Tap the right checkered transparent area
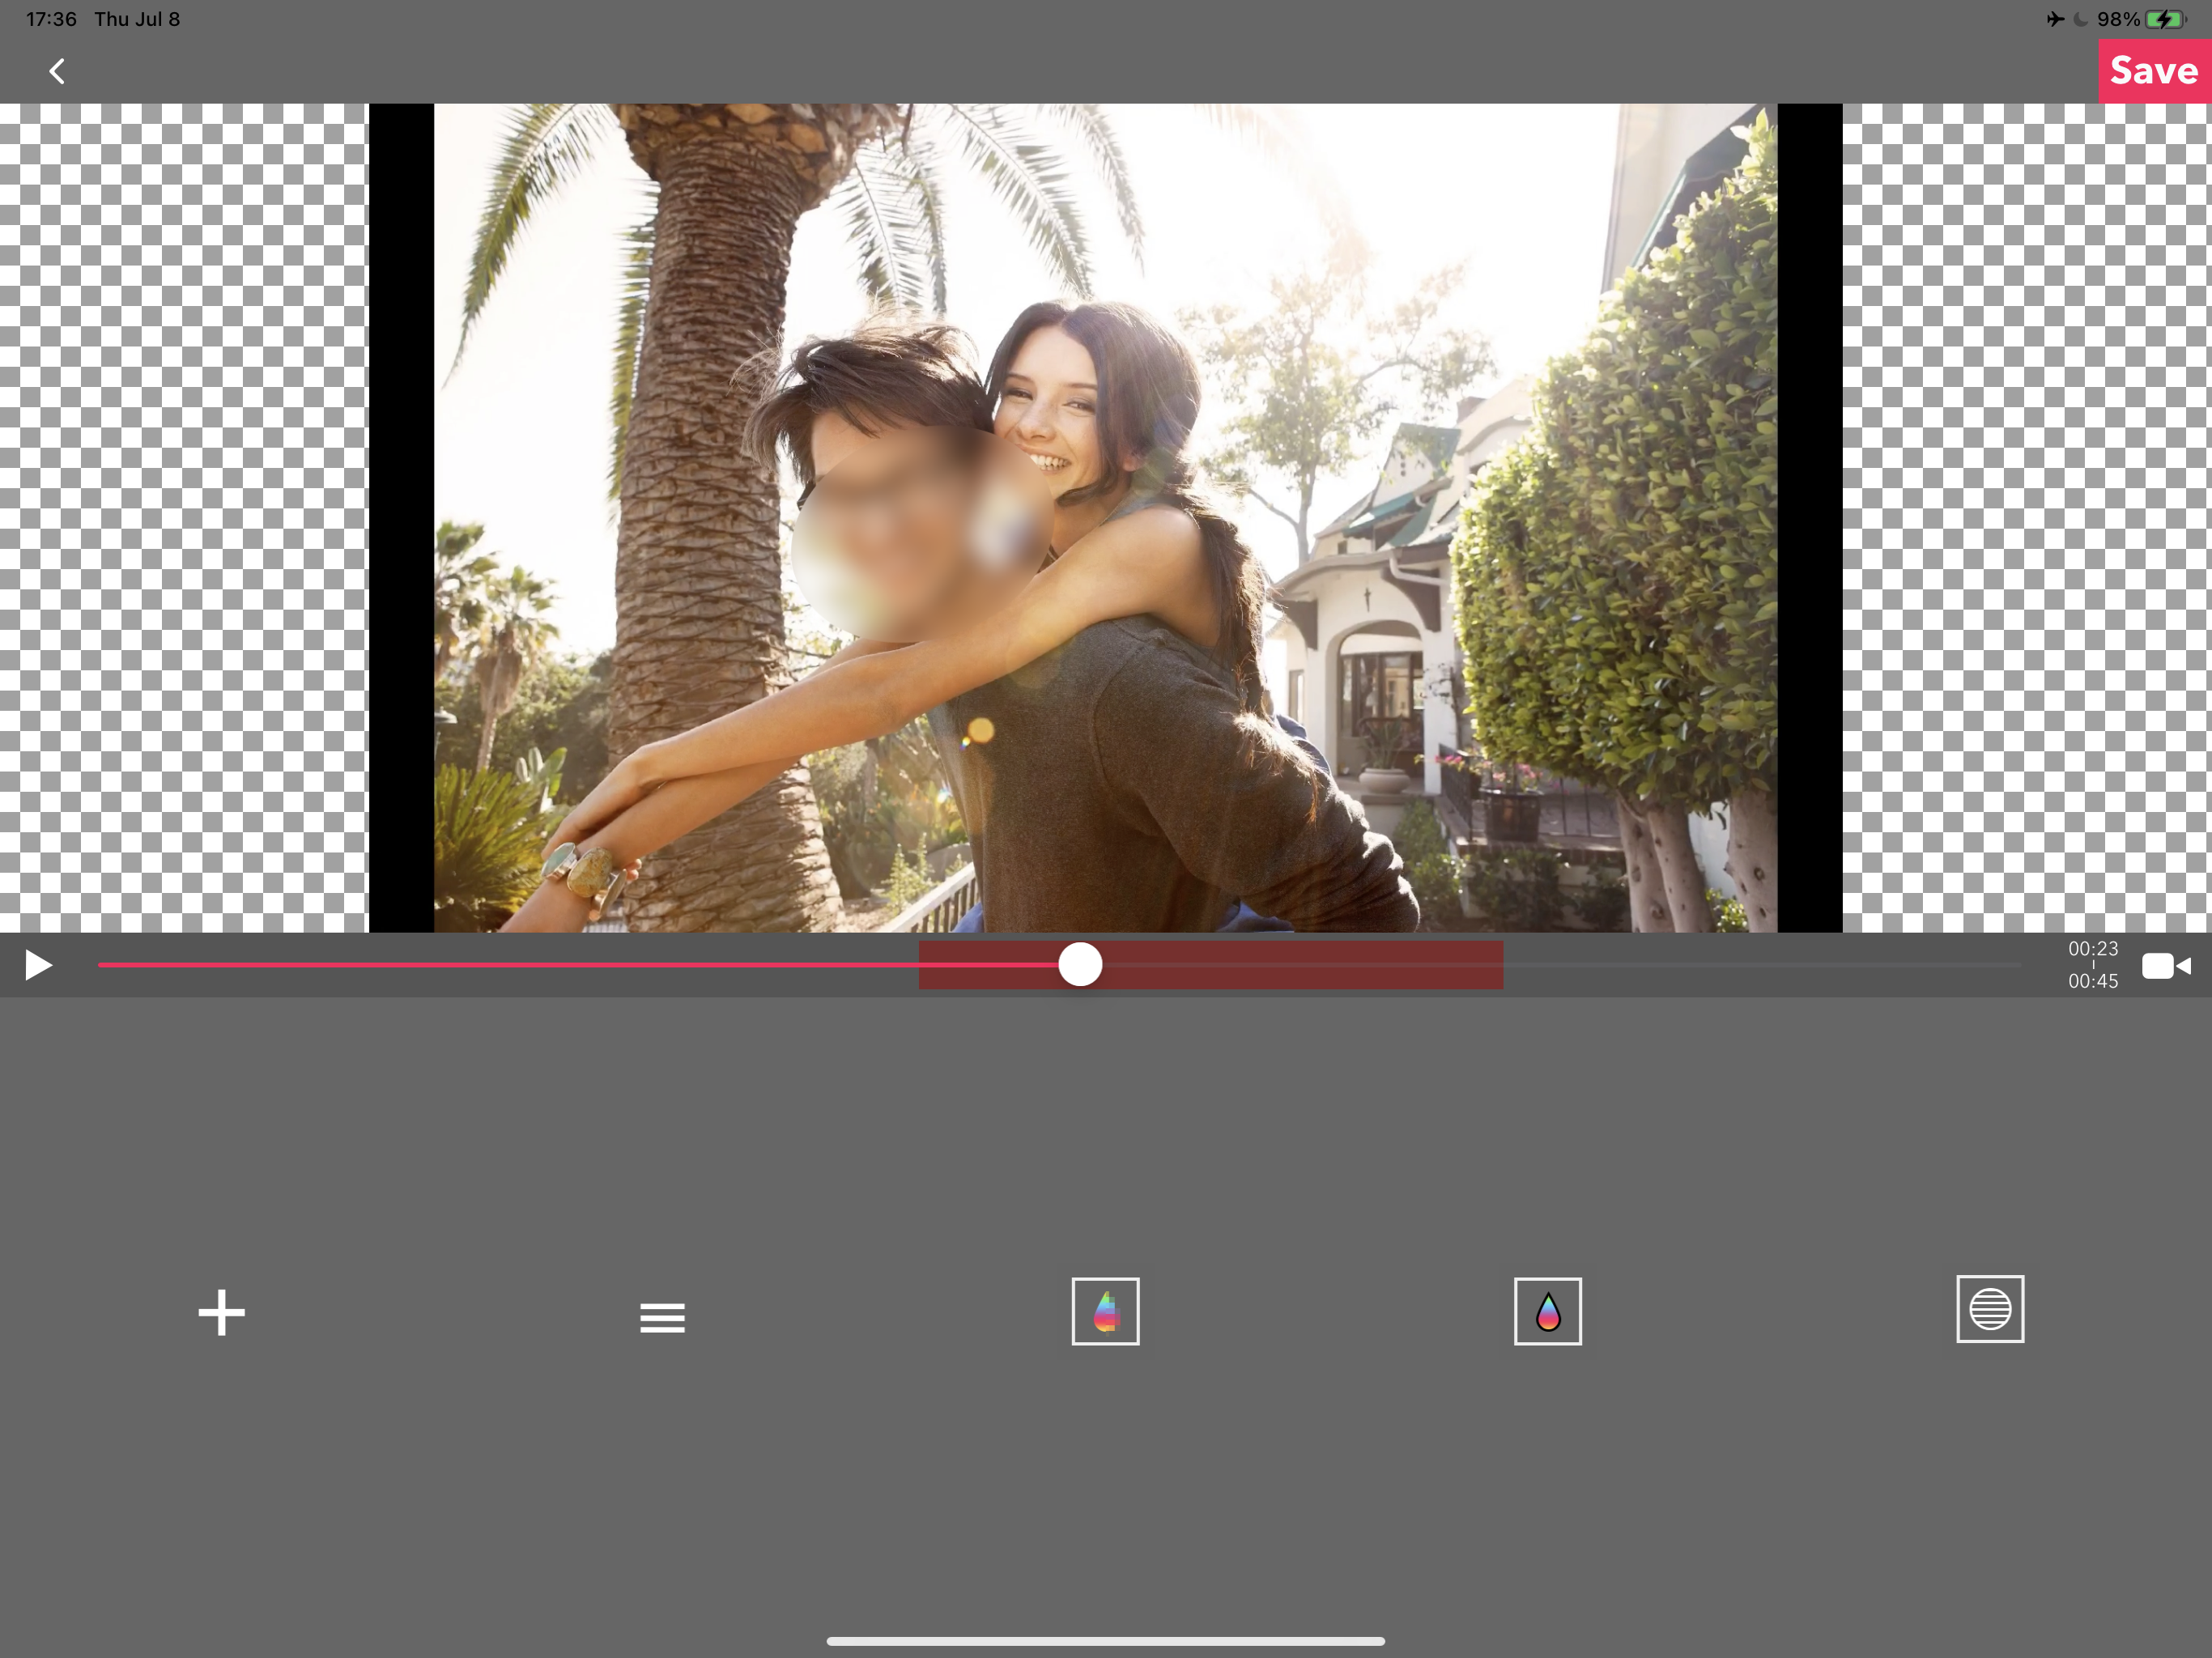 point(2026,517)
